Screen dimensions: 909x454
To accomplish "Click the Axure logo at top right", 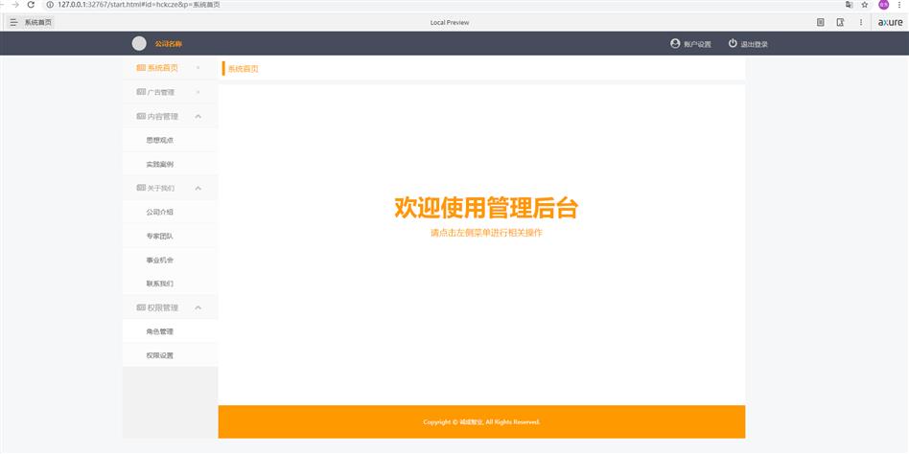I will point(890,22).
